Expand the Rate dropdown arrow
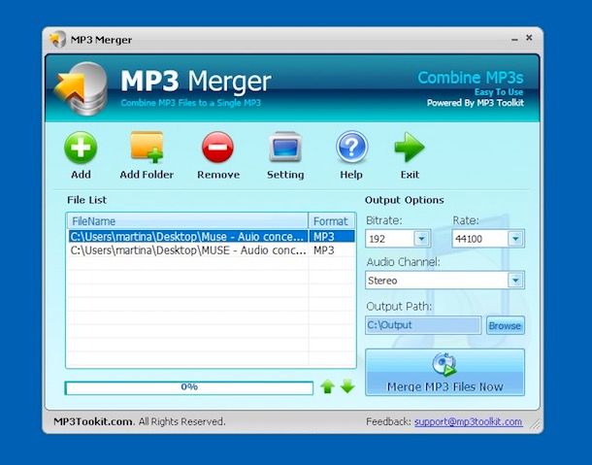 (515, 239)
